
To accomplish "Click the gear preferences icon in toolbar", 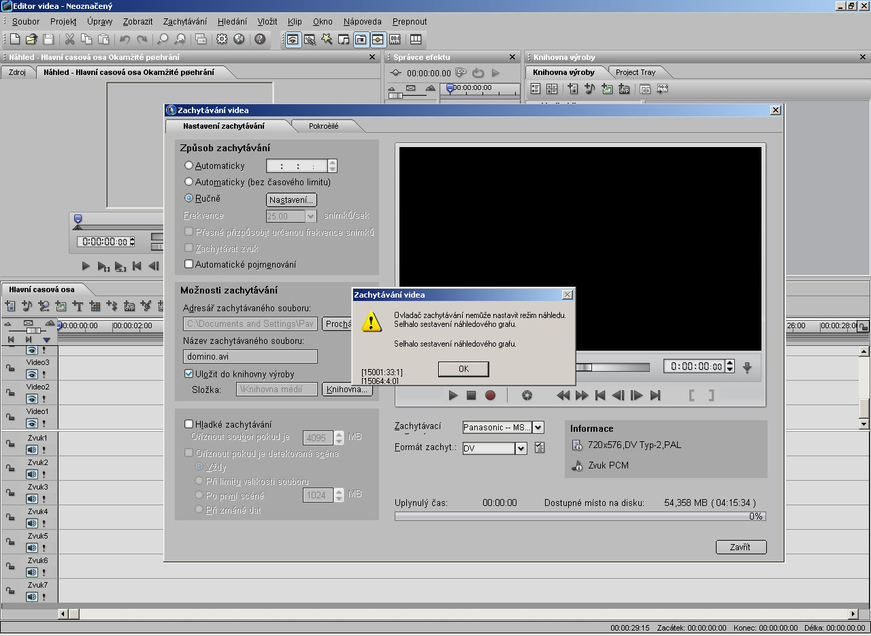I will [222, 39].
